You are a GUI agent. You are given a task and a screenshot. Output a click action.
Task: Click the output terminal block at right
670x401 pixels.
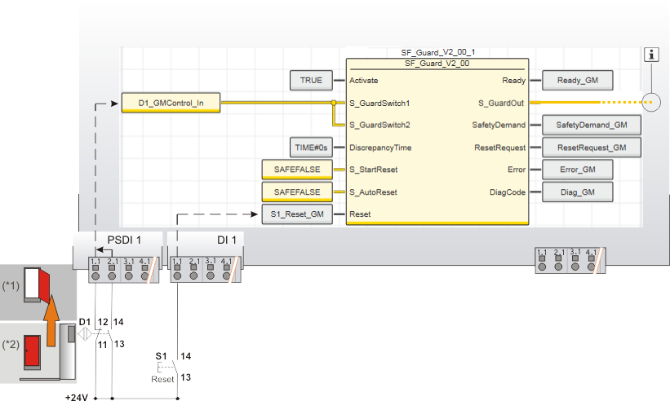[569, 259]
